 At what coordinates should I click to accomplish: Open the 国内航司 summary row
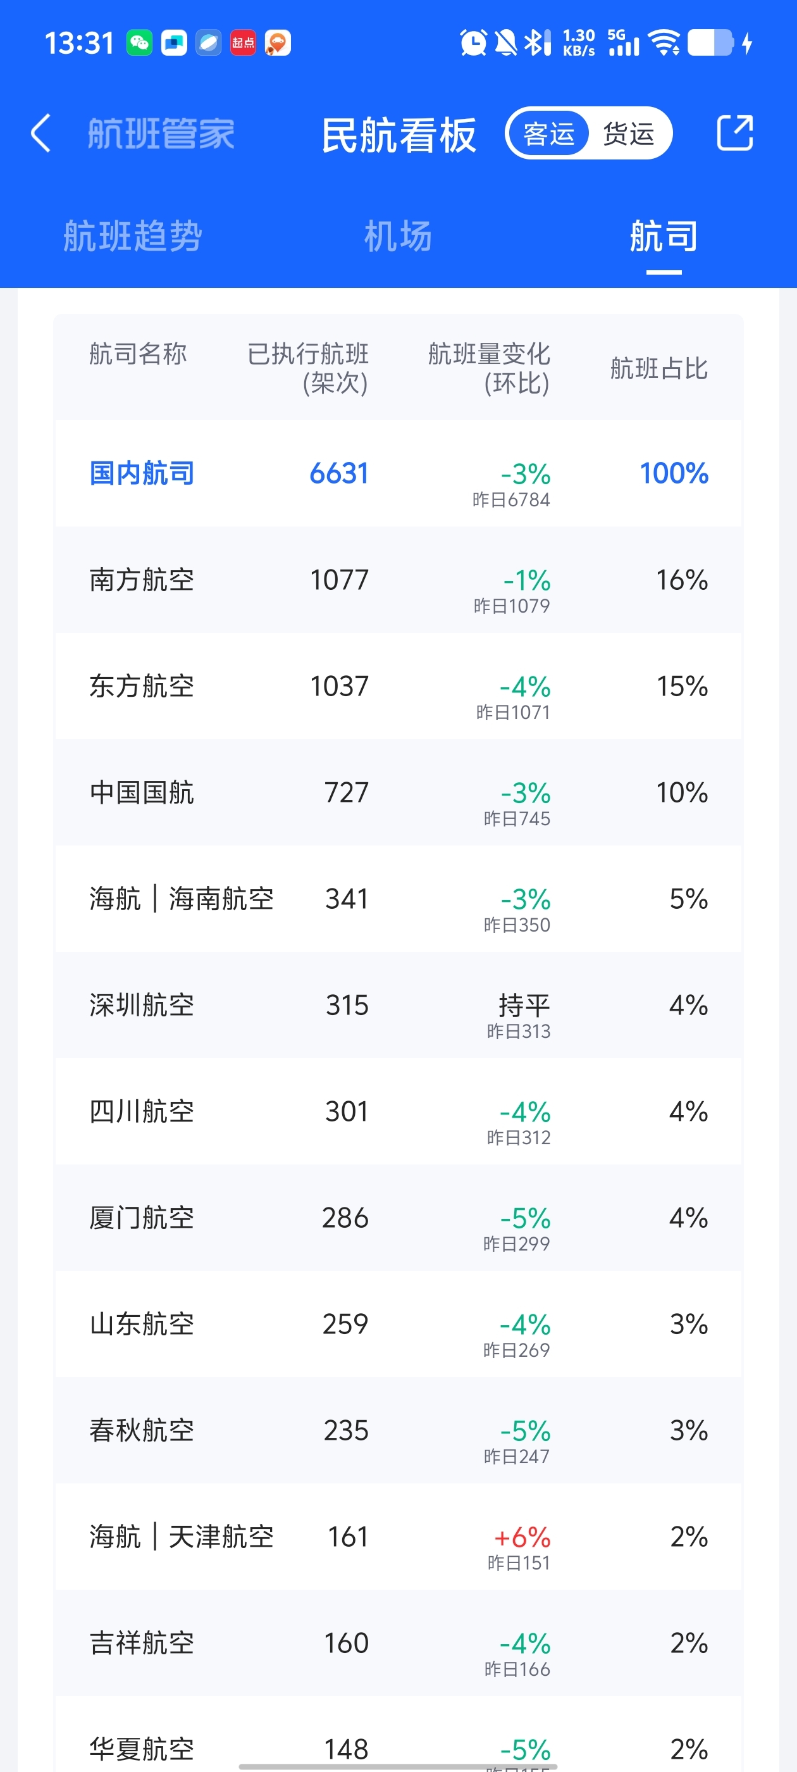[x=398, y=473]
